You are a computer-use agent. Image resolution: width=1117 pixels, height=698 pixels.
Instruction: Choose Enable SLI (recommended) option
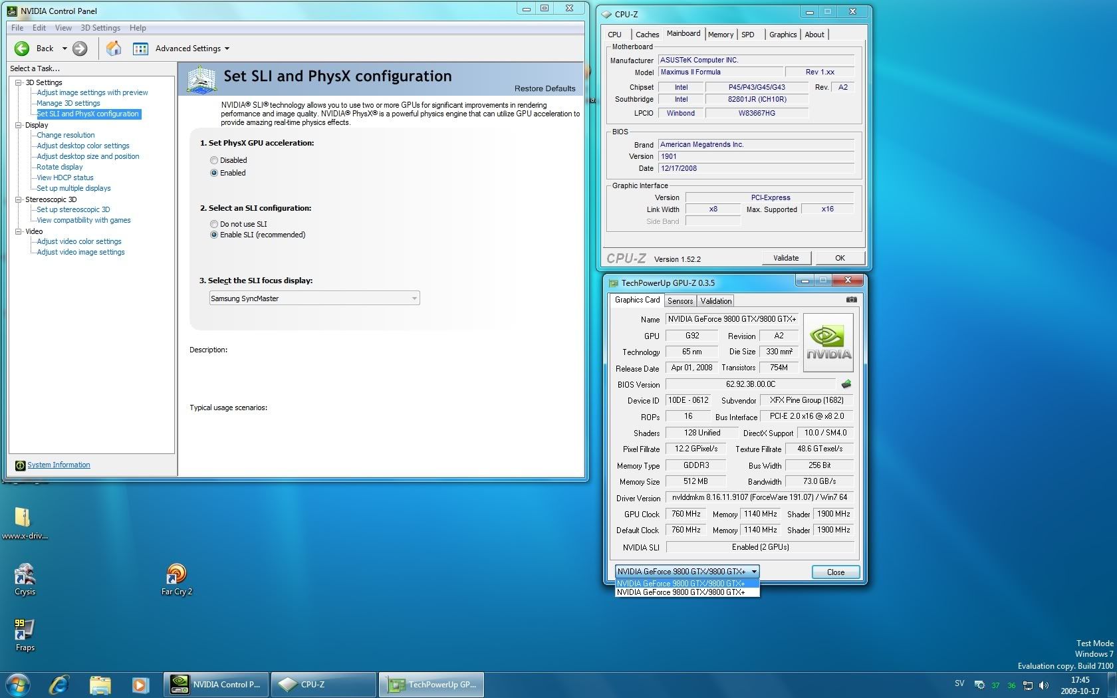214,235
